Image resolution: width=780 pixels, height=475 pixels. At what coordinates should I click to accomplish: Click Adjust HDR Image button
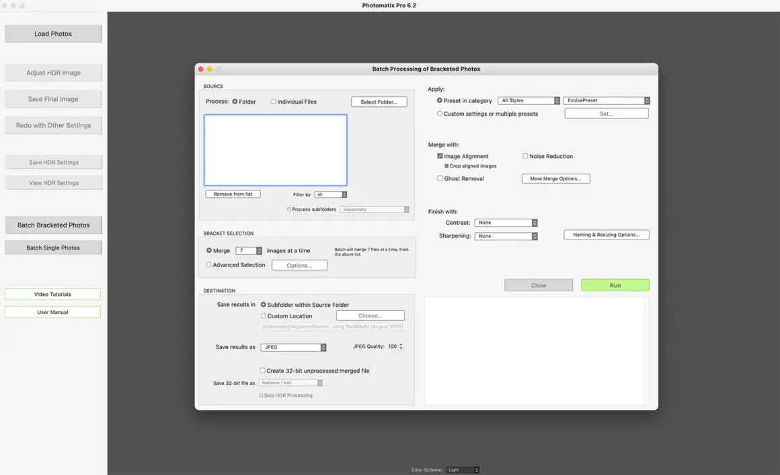53,73
